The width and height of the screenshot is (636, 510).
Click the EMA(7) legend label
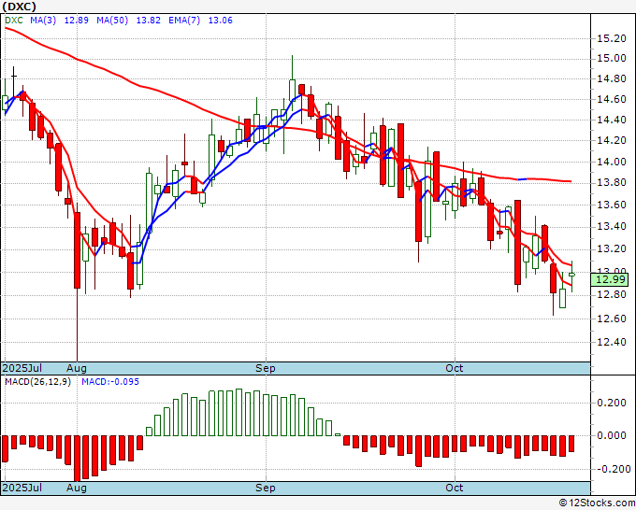point(184,21)
